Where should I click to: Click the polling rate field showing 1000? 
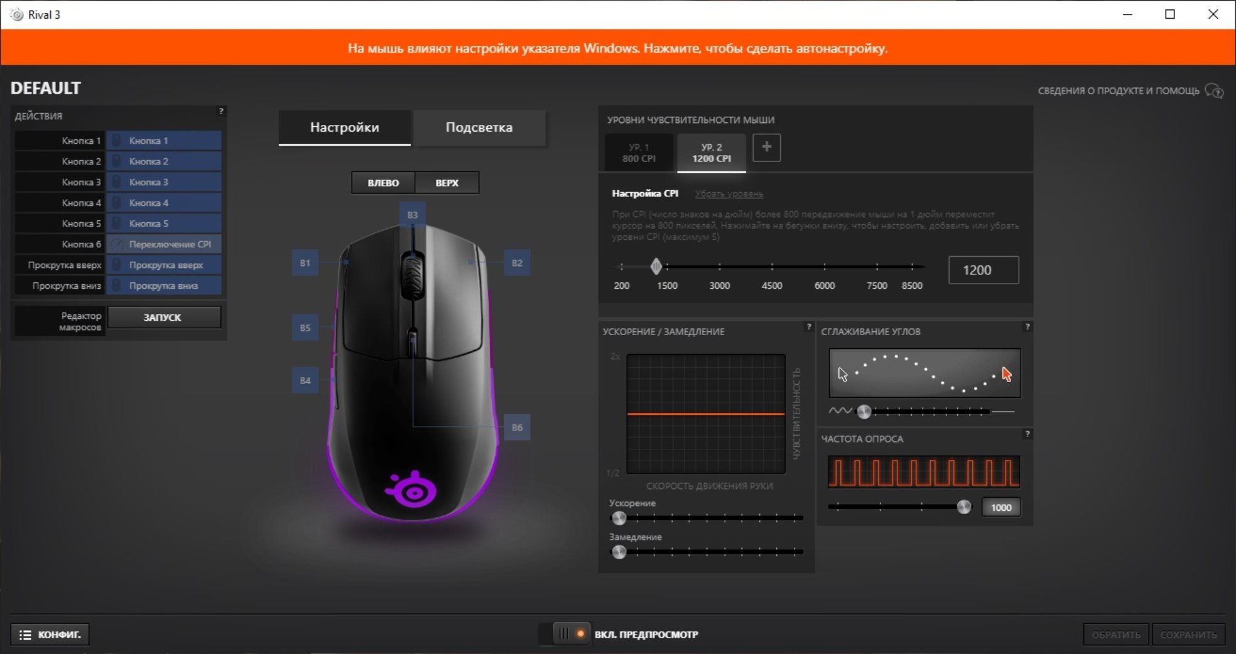[x=1001, y=507]
